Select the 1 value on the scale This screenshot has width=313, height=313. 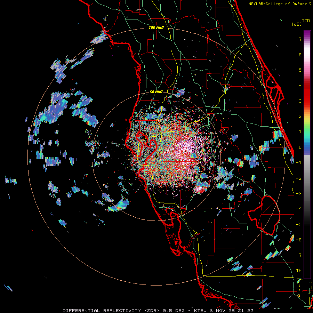[300, 132]
